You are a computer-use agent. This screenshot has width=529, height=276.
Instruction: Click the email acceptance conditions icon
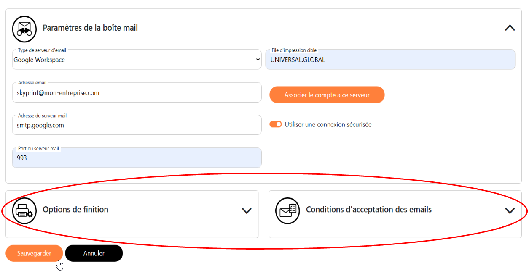[x=287, y=210]
